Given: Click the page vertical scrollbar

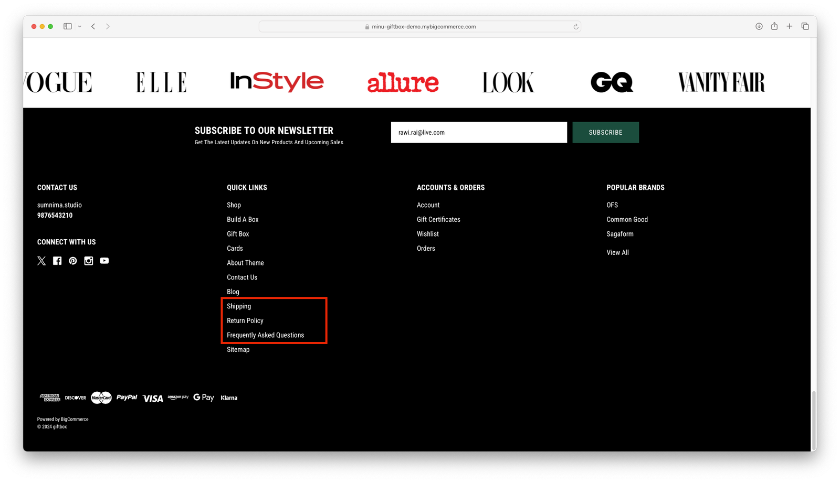Looking at the screenshot, I should 814,421.
